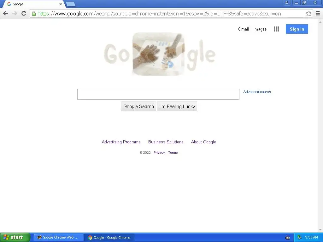The height and width of the screenshot is (242, 323).
Task: Click the browser forward arrow
Action: (15, 14)
